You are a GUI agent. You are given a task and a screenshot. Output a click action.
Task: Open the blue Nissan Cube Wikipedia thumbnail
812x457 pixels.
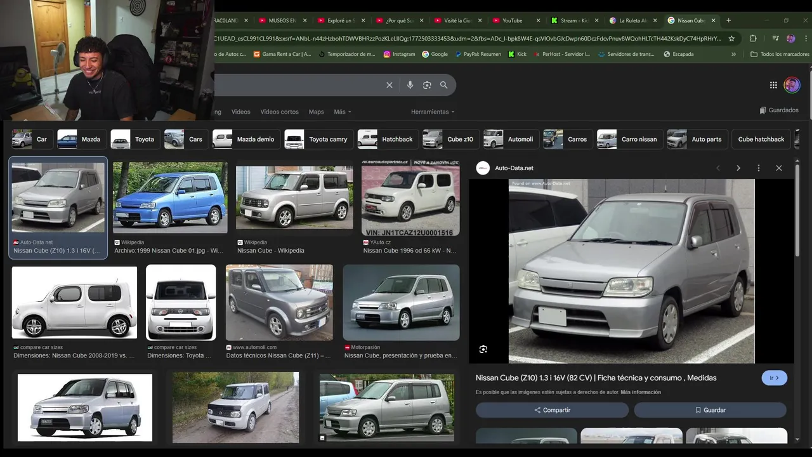pyautogui.click(x=170, y=197)
